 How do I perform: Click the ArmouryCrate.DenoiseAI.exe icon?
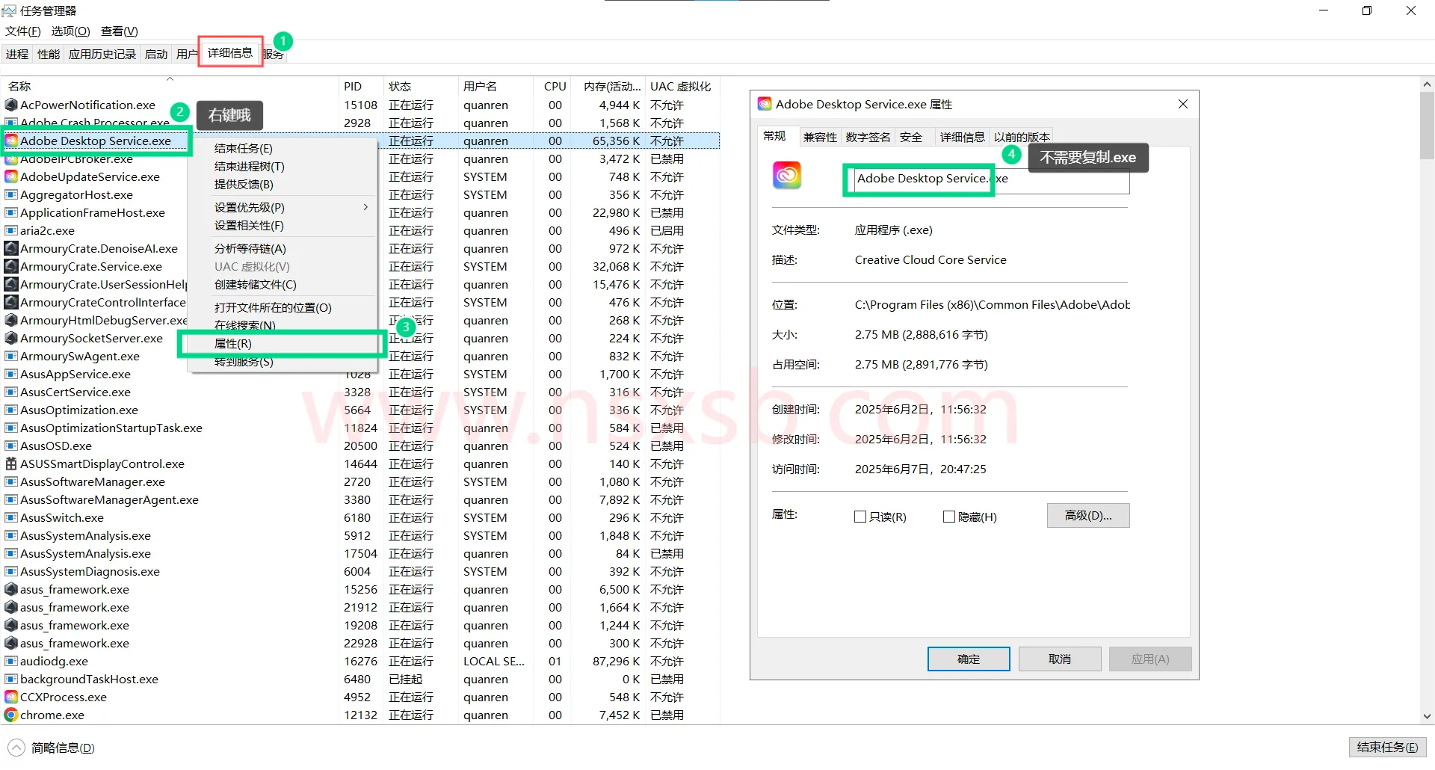[11, 249]
